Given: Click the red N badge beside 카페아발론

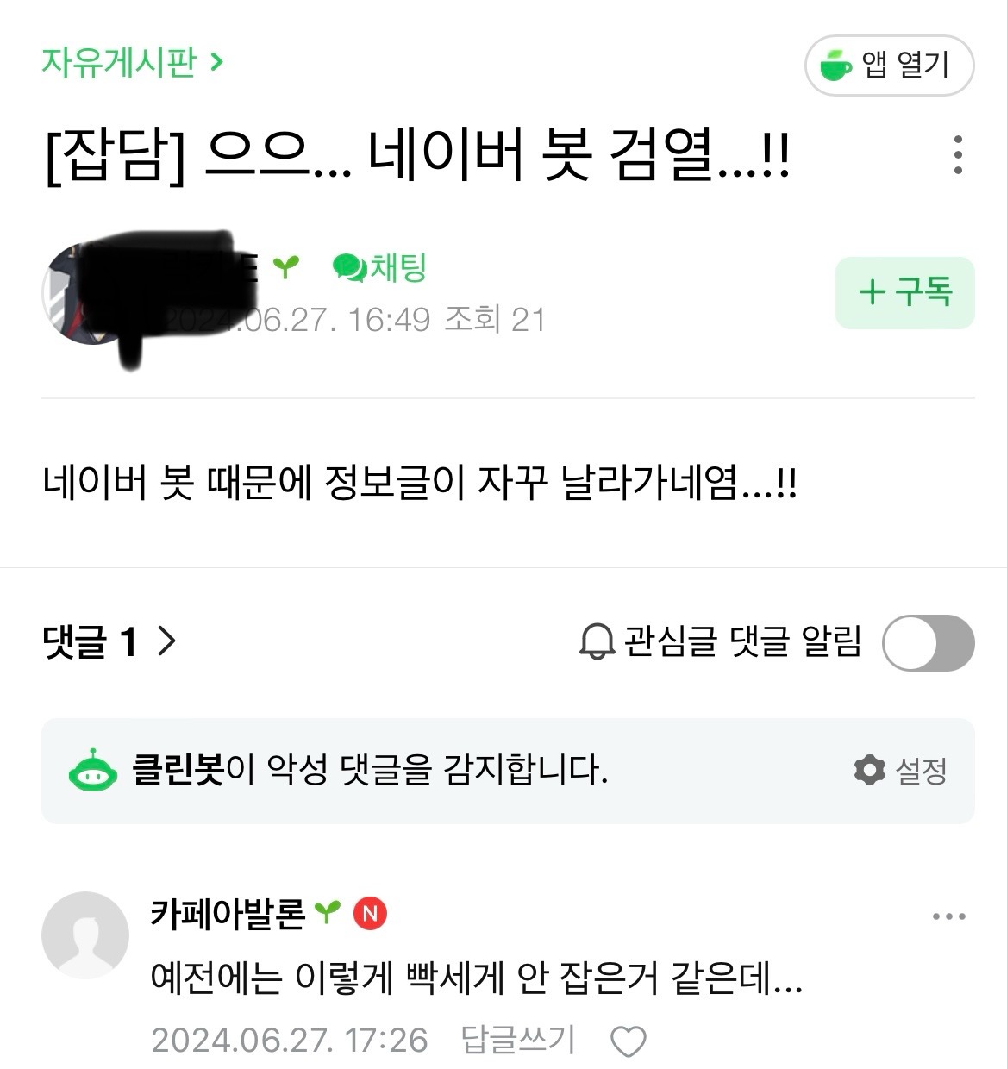Looking at the screenshot, I should click(371, 914).
